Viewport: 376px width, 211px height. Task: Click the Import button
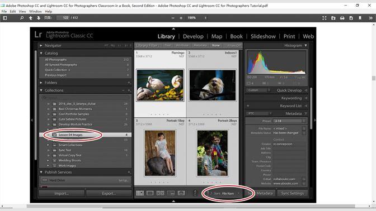pos(62,193)
